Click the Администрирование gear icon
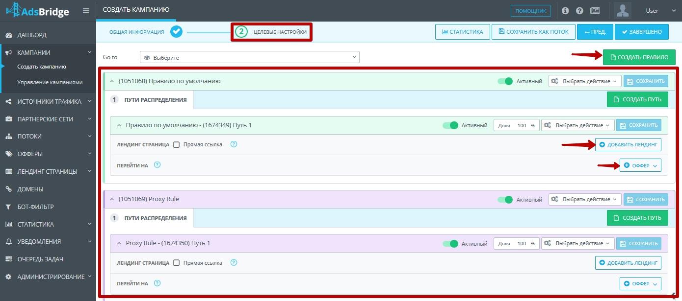The height and width of the screenshot is (301, 682). pos(8,277)
